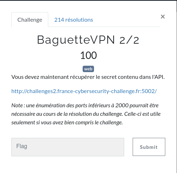Click the number 2000 in the note
This screenshot has height=173, width=177.
point(122,106)
